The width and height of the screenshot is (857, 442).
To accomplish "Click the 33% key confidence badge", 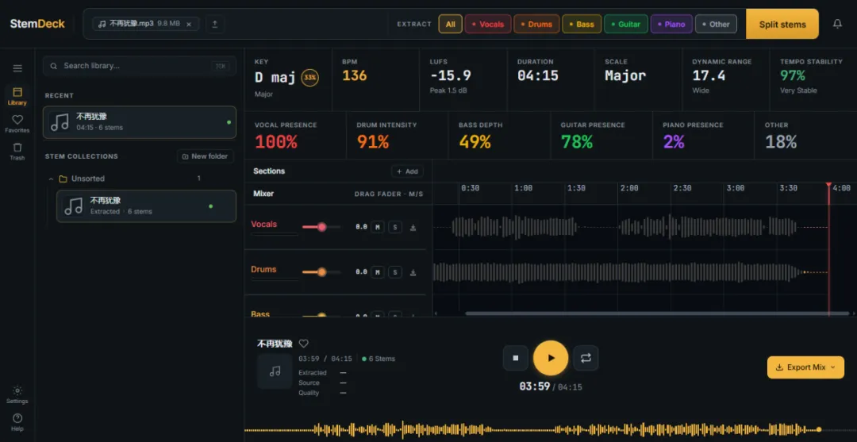I will (x=310, y=78).
